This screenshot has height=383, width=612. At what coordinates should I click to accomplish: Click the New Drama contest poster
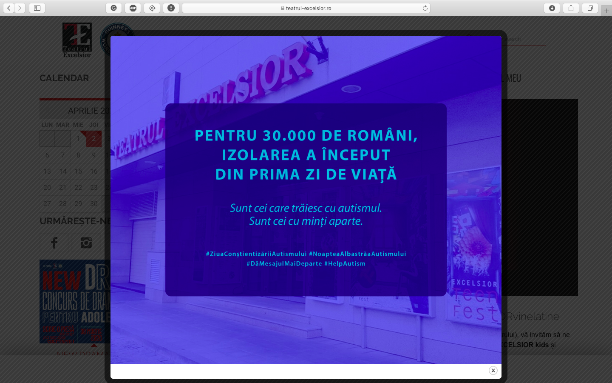coord(75,301)
